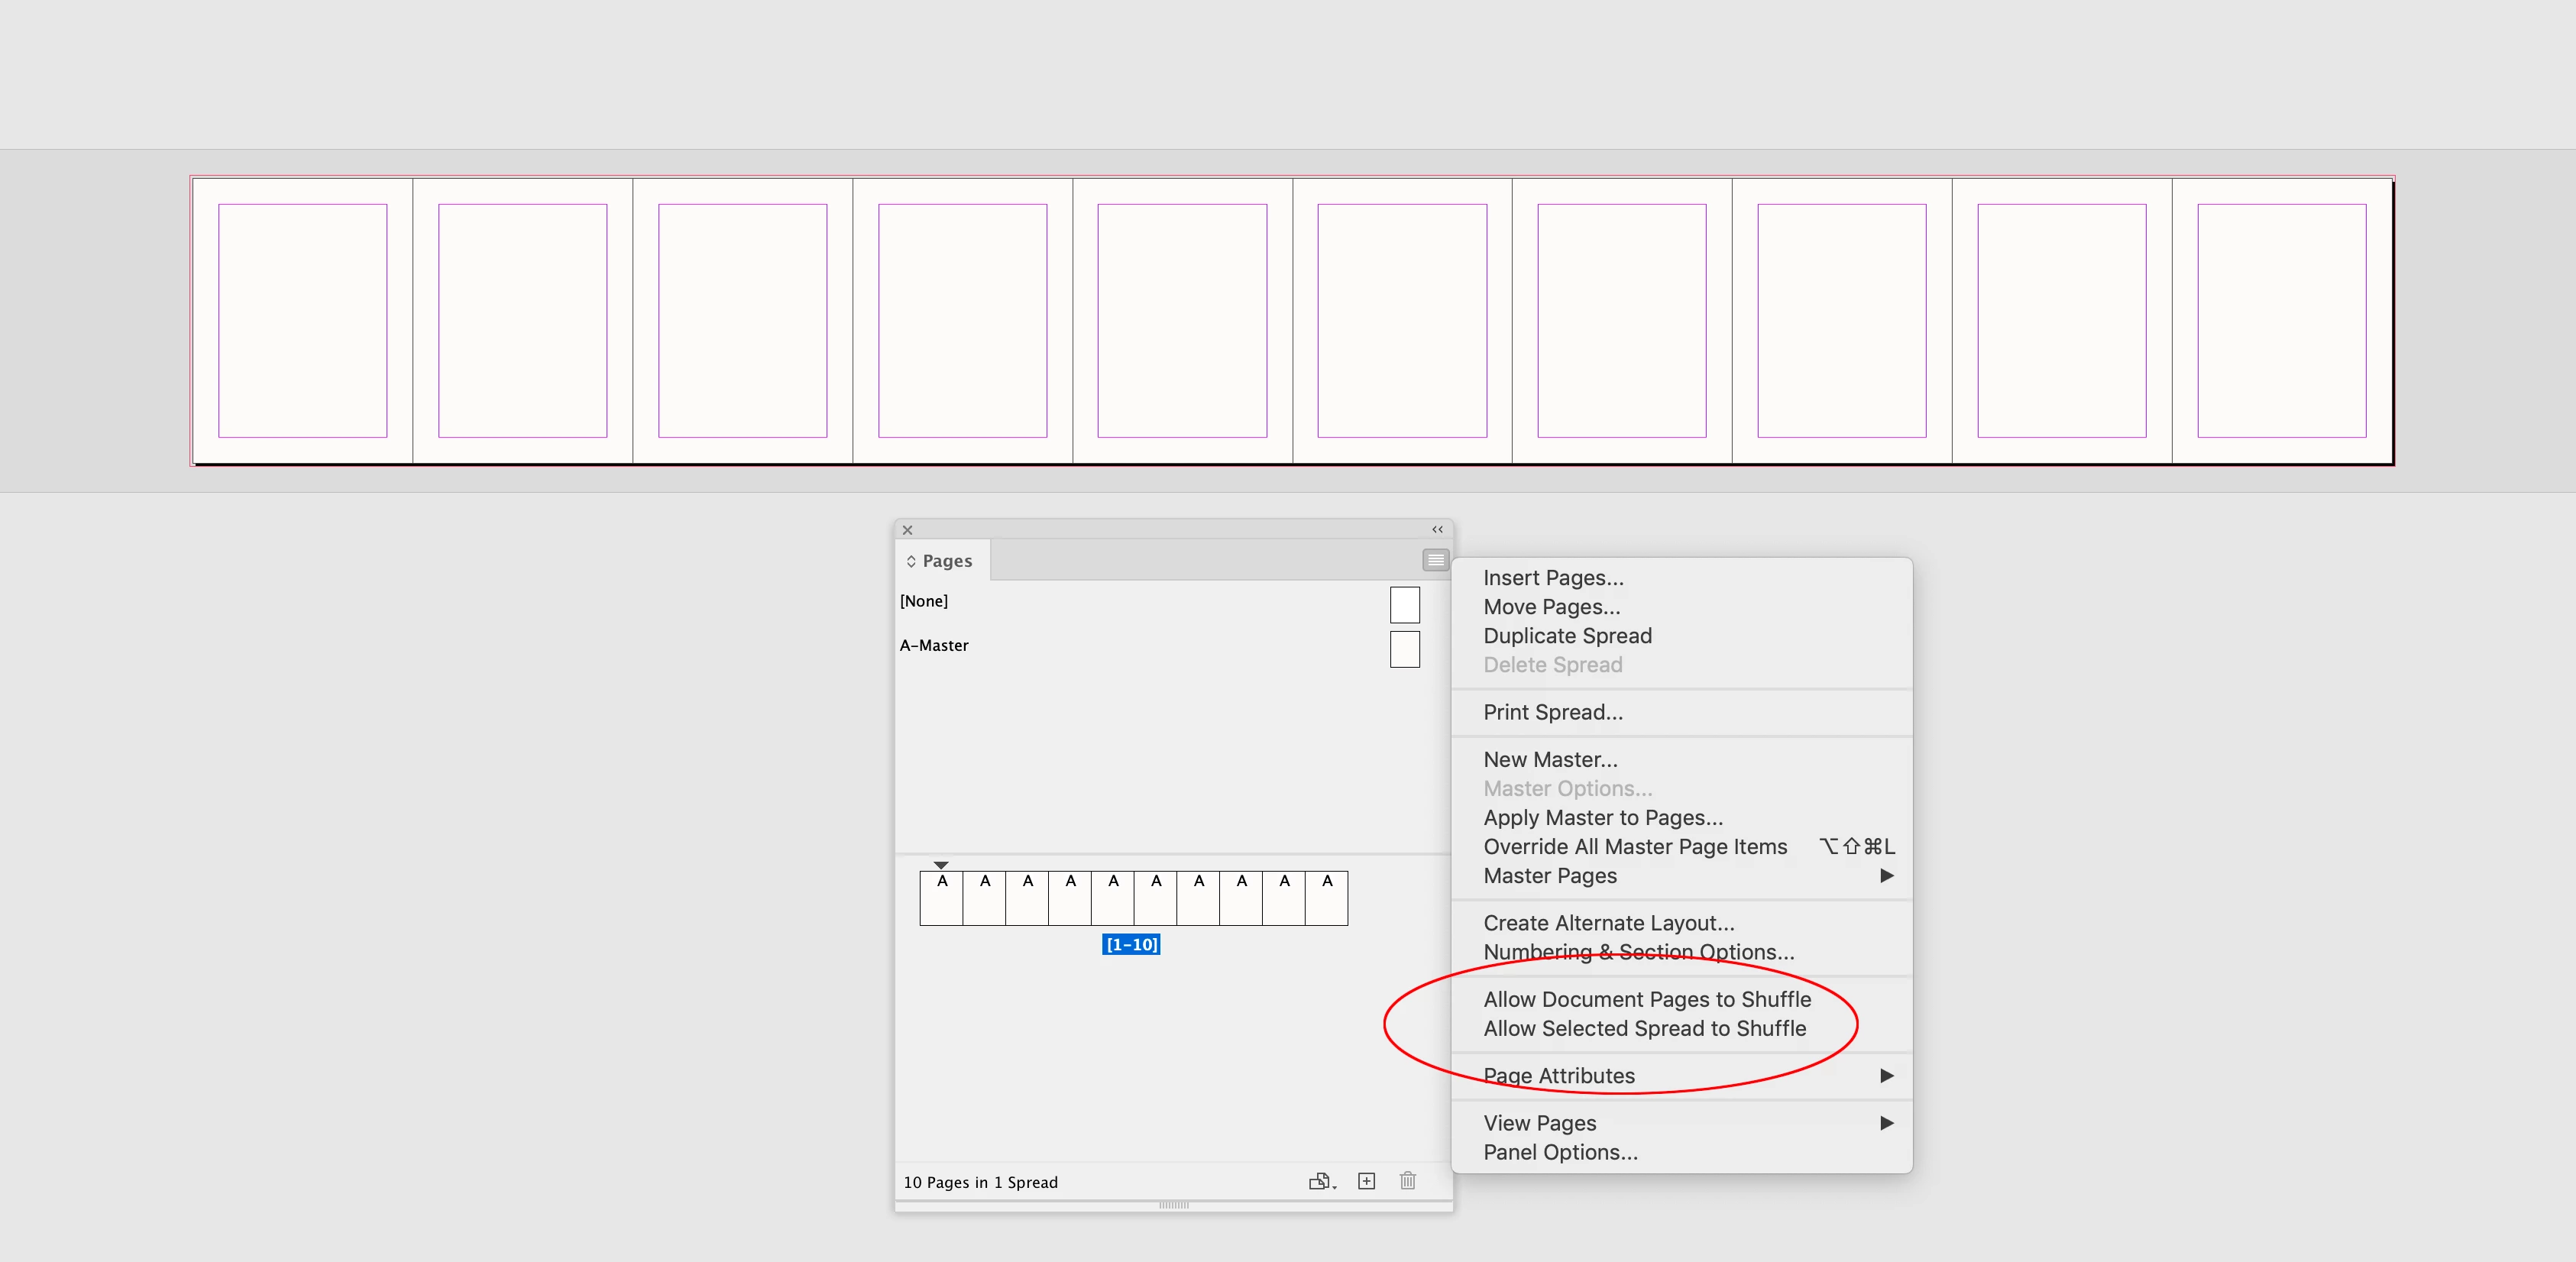Click the [None] master page thumbnail

pos(1404,604)
